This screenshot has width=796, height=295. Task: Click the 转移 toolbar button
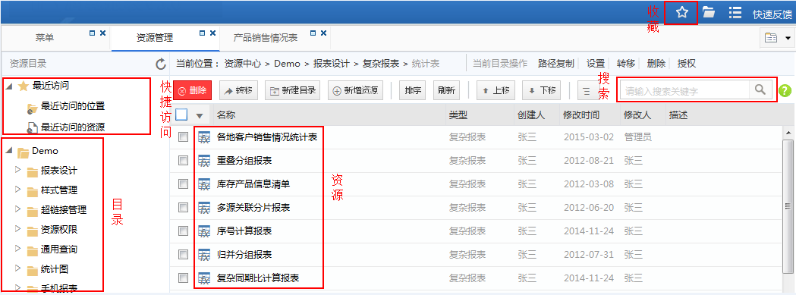point(238,90)
